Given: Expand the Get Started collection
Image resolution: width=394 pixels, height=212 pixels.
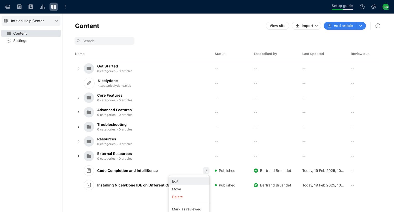Looking at the screenshot, I should (x=78, y=68).
